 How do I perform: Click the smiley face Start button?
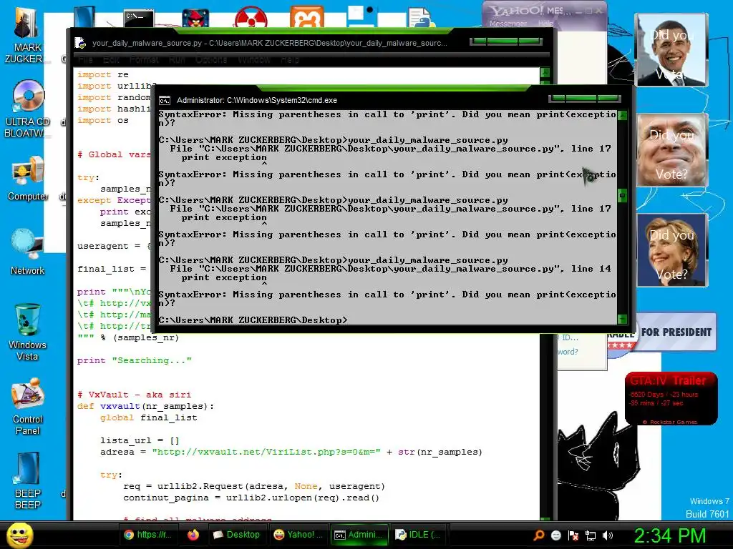tap(19, 535)
